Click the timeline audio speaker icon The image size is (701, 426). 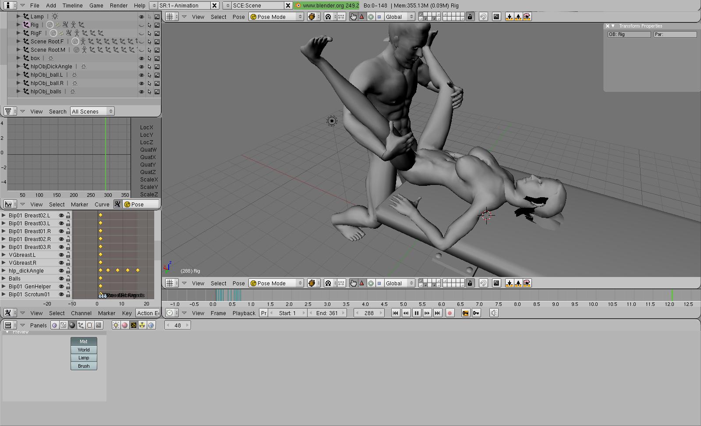[x=494, y=313]
